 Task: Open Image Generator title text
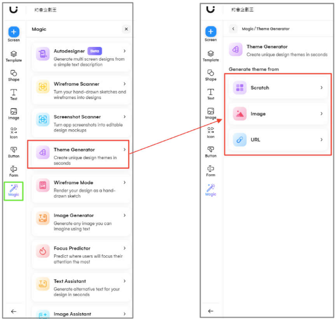coord(74,215)
